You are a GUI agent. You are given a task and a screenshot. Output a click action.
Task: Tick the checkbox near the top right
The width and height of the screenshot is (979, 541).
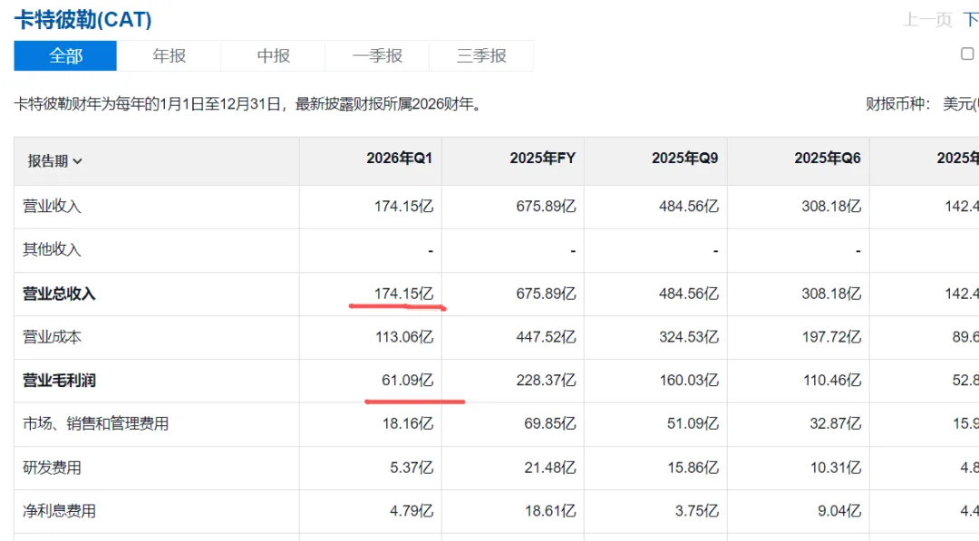[x=967, y=54]
